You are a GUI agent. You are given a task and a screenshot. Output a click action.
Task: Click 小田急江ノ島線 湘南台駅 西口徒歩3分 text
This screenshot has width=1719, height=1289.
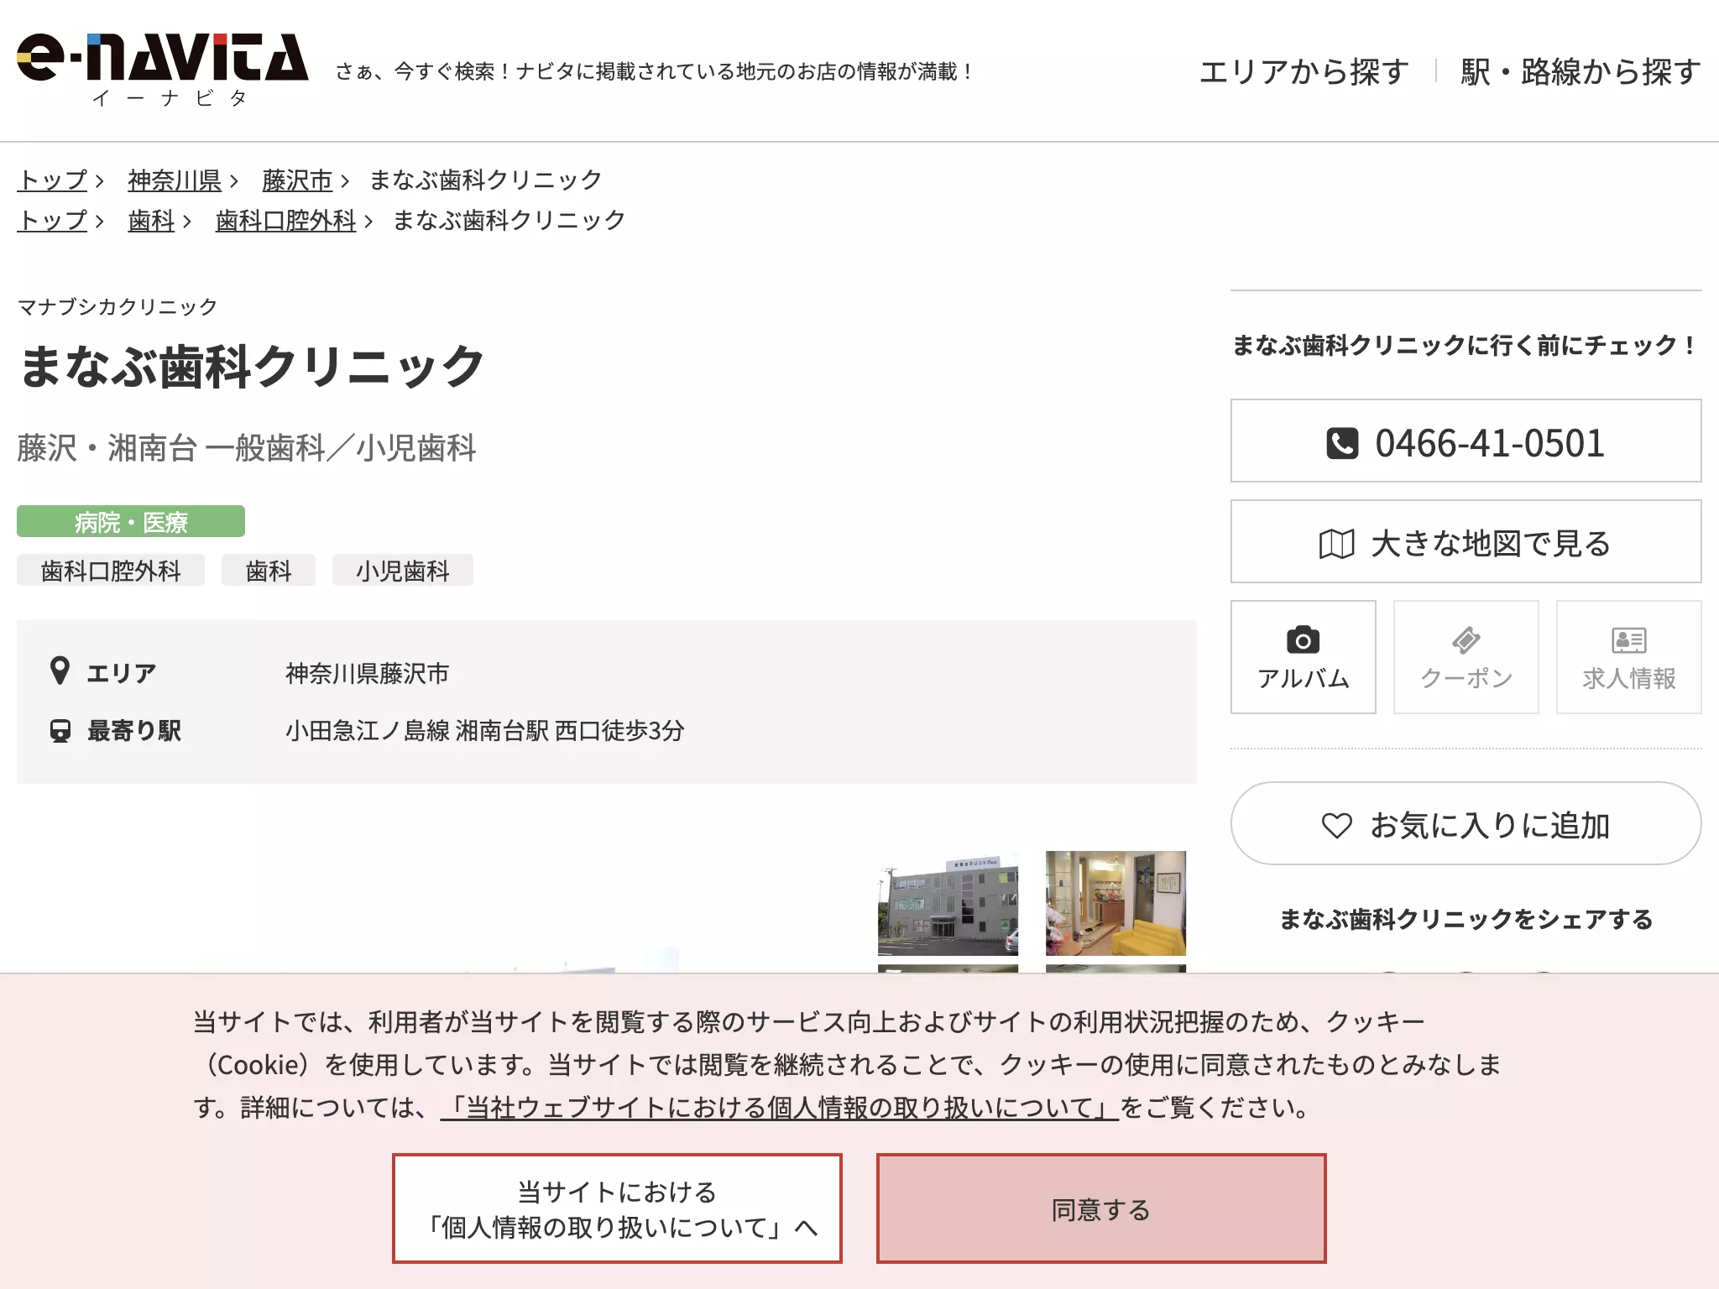(x=485, y=730)
